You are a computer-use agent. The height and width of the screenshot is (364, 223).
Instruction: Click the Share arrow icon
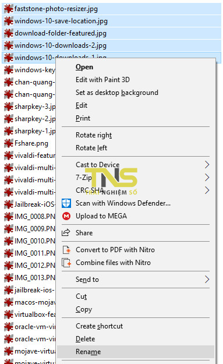coord(66,232)
